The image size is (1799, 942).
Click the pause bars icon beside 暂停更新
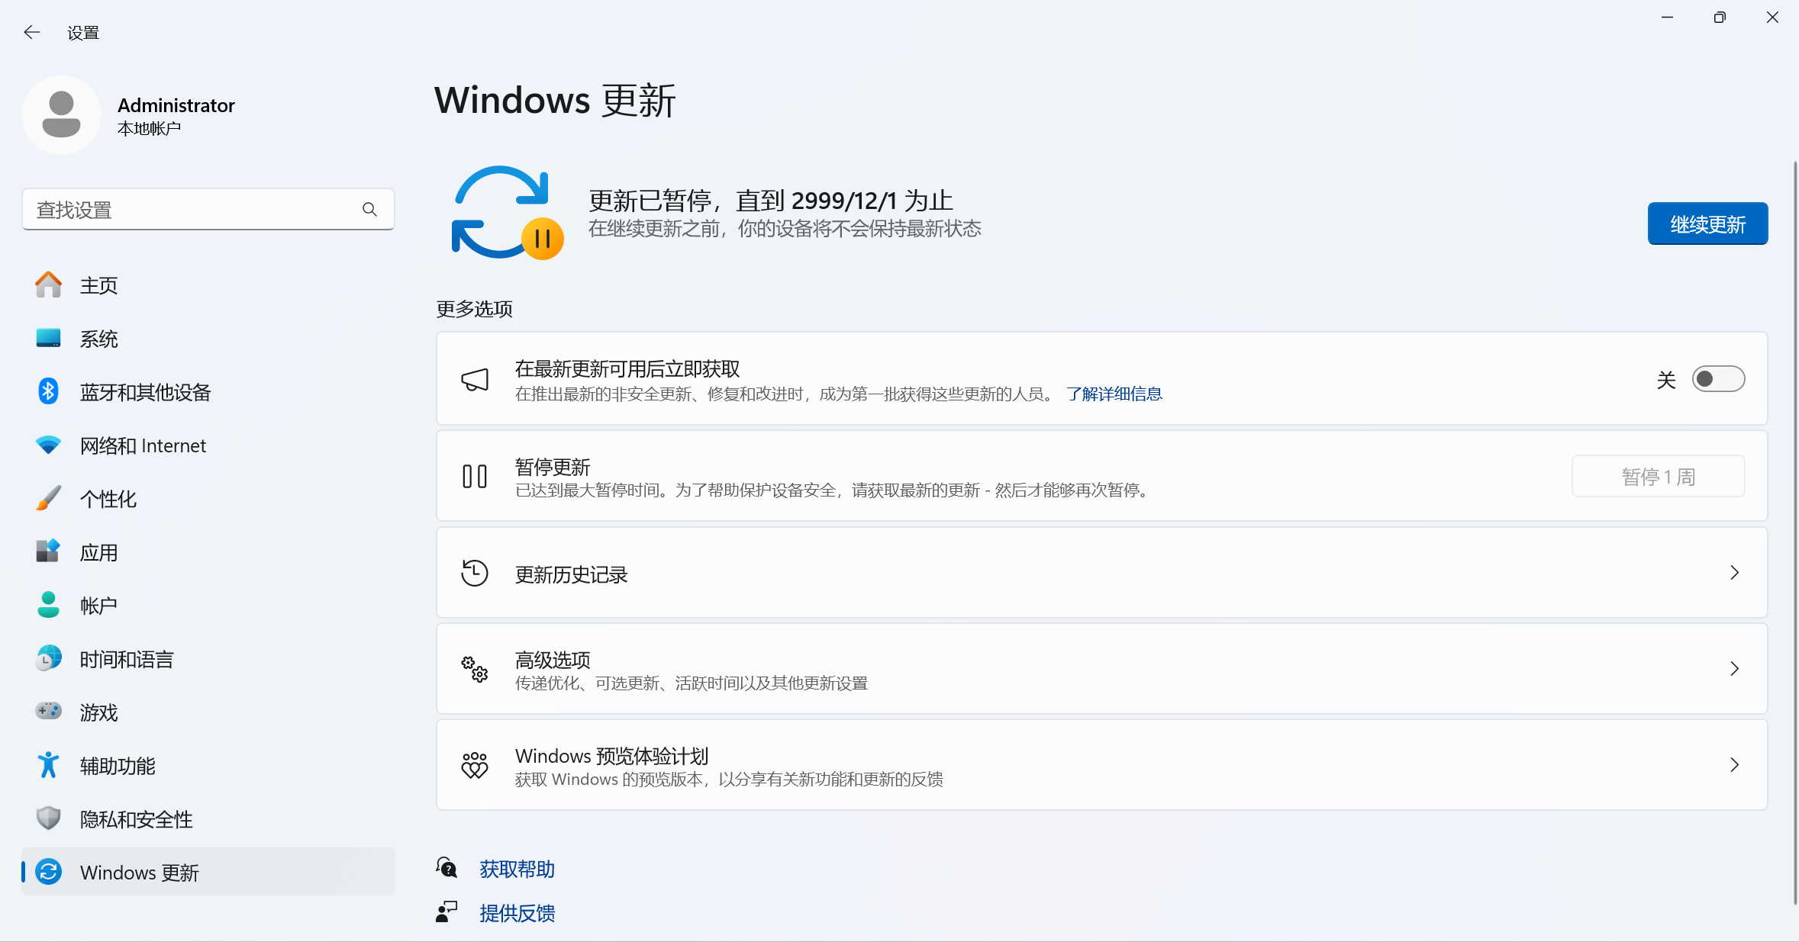[475, 476]
